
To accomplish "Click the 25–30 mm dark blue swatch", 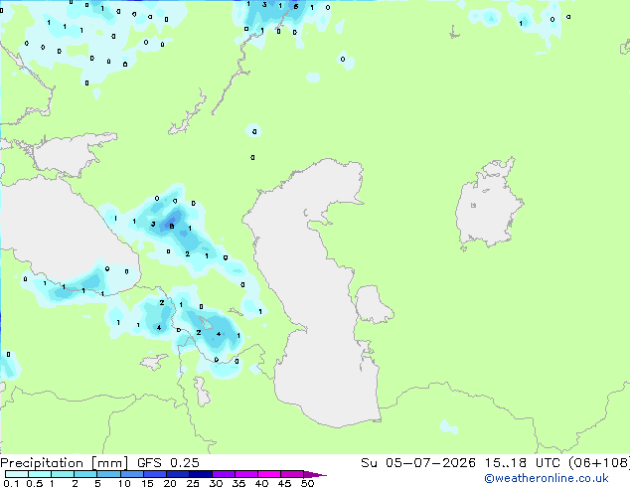I will 200,474.
